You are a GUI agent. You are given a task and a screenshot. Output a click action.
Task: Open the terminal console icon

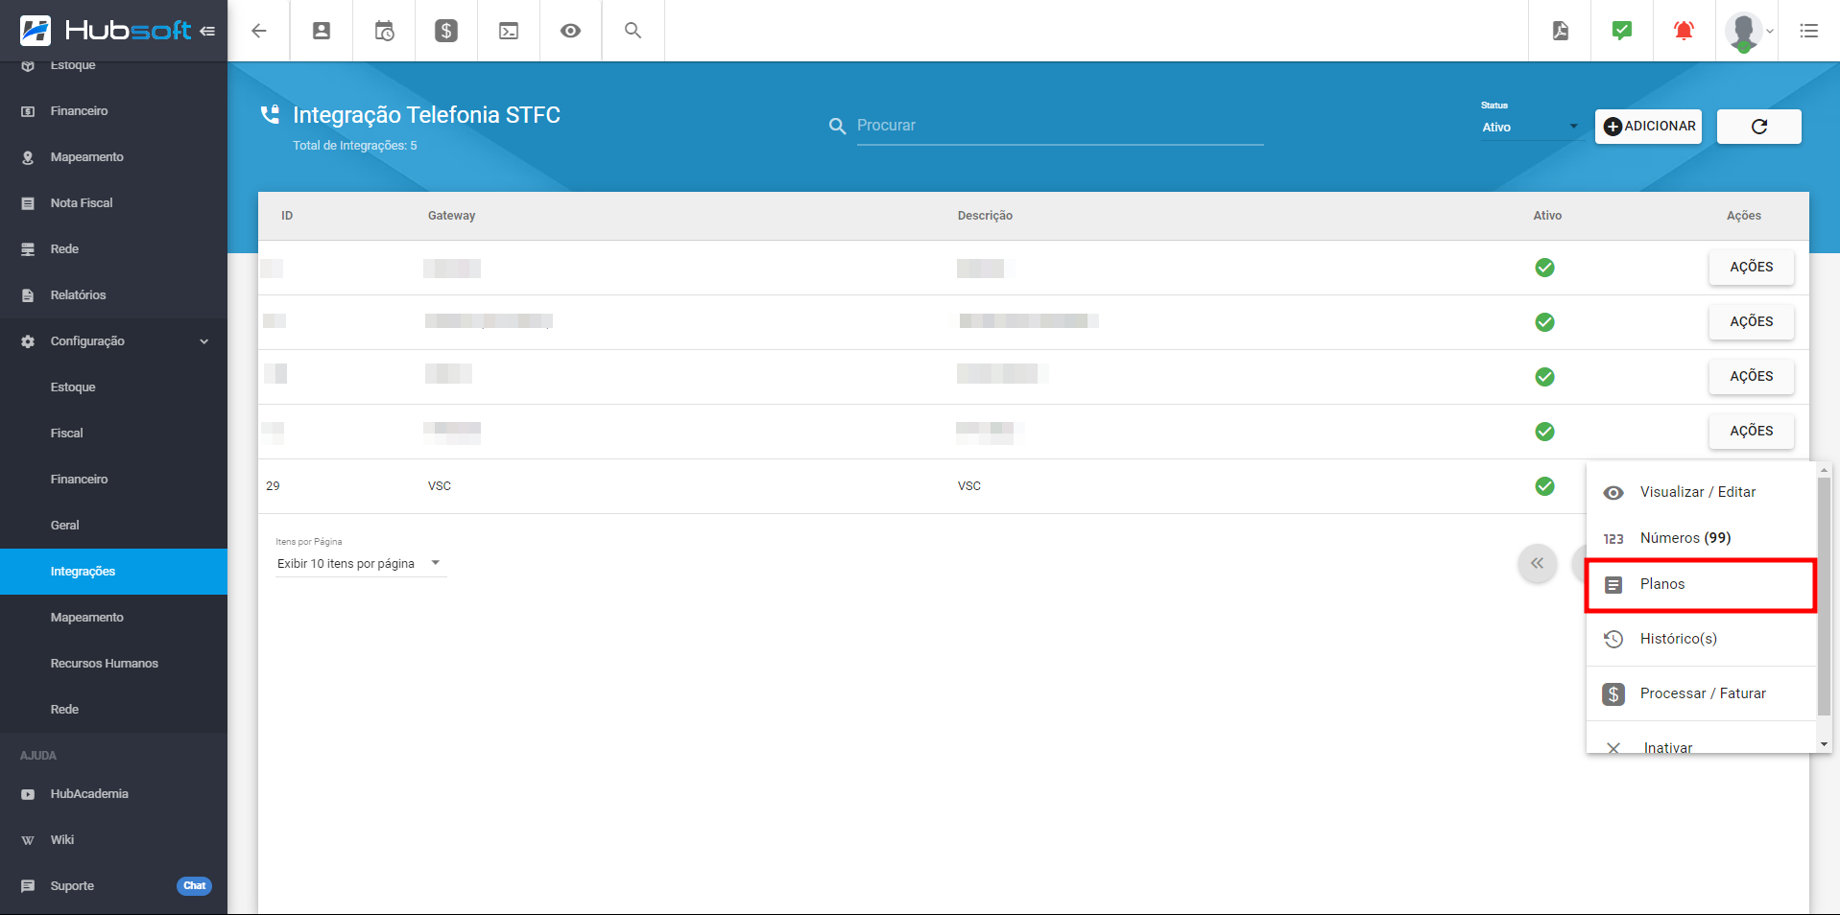pyautogui.click(x=509, y=31)
